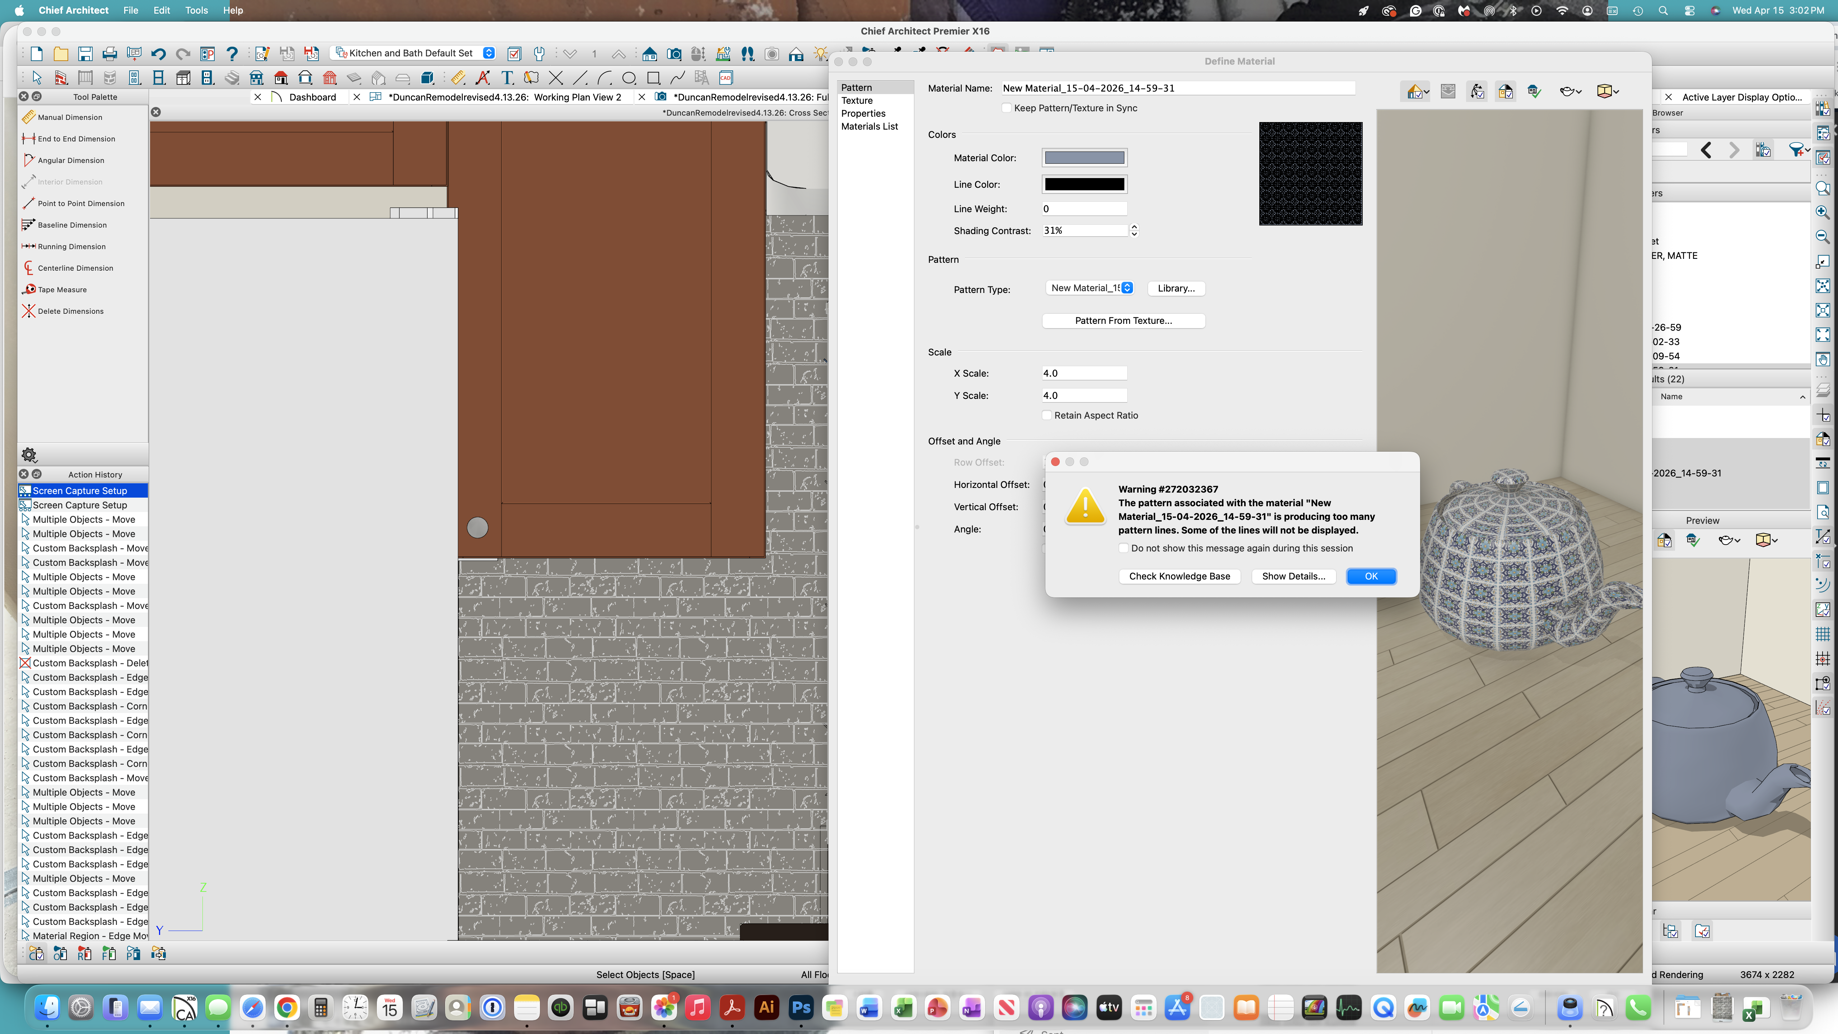Tick Do not show this message again
1838x1034 pixels.
click(x=1124, y=548)
